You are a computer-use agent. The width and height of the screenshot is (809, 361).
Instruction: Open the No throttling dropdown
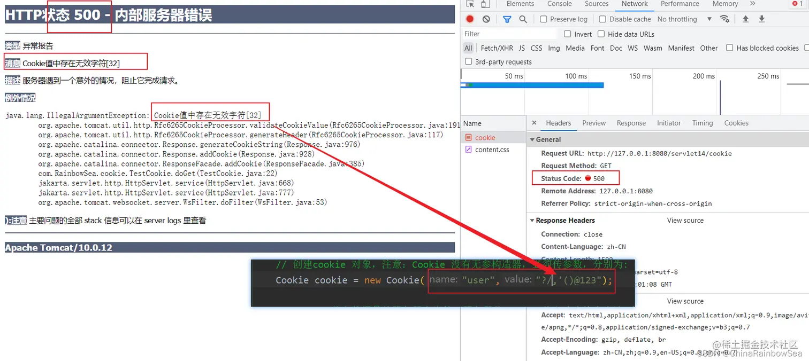click(684, 19)
